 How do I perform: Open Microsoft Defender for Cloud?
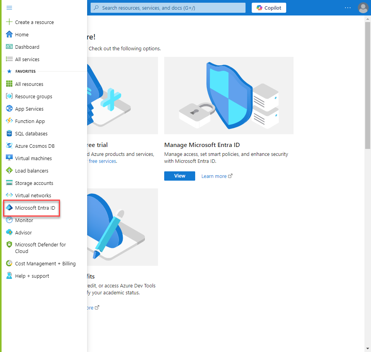click(x=39, y=248)
